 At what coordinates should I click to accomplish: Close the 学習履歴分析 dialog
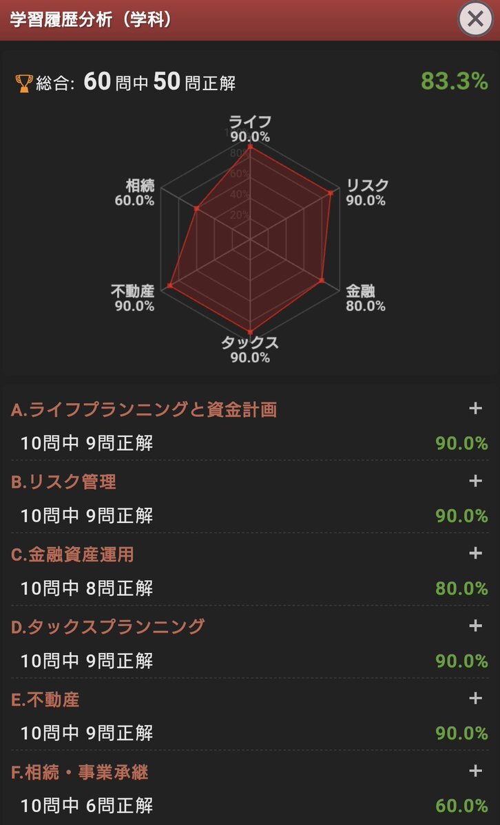point(475,19)
